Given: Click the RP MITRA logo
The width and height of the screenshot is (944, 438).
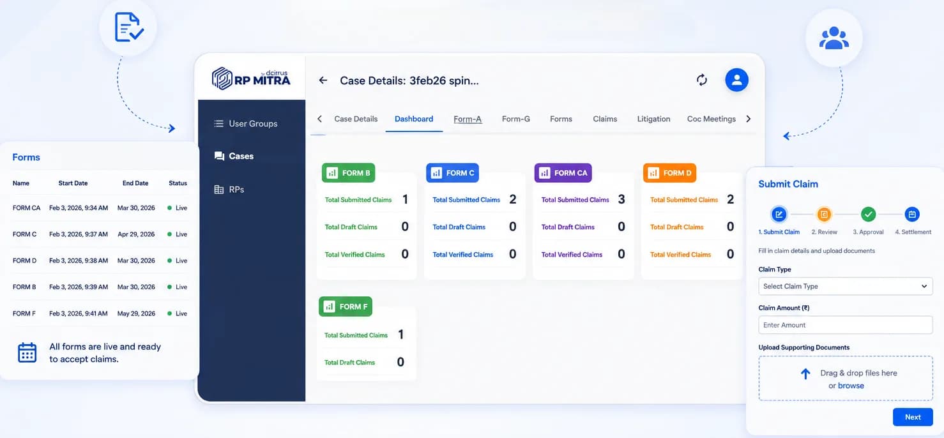Looking at the screenshot, I should pos(251,79).
